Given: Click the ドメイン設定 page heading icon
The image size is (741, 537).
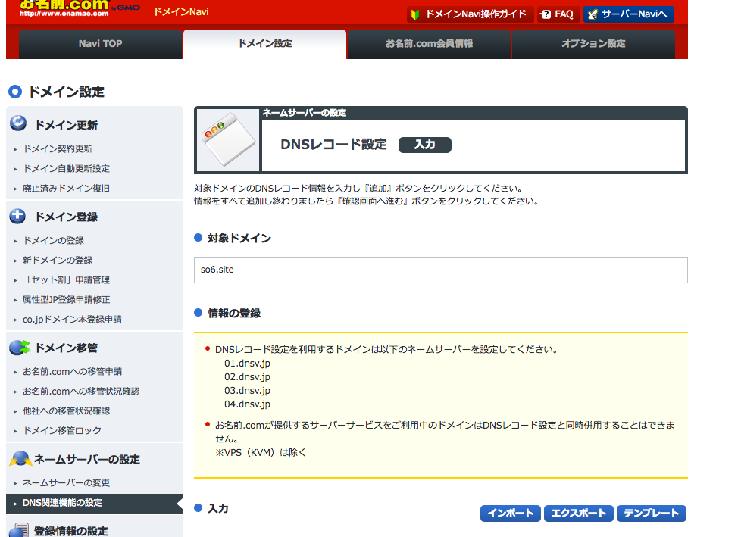Looking at the screenshot, I should [x=15, y=92].
